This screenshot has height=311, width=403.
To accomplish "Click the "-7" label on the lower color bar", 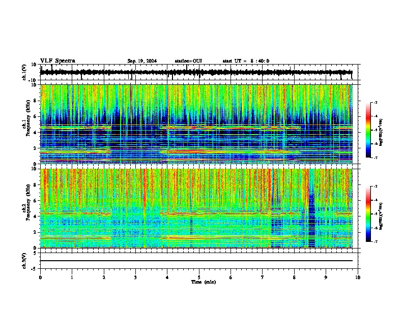I will click(375, 241).
